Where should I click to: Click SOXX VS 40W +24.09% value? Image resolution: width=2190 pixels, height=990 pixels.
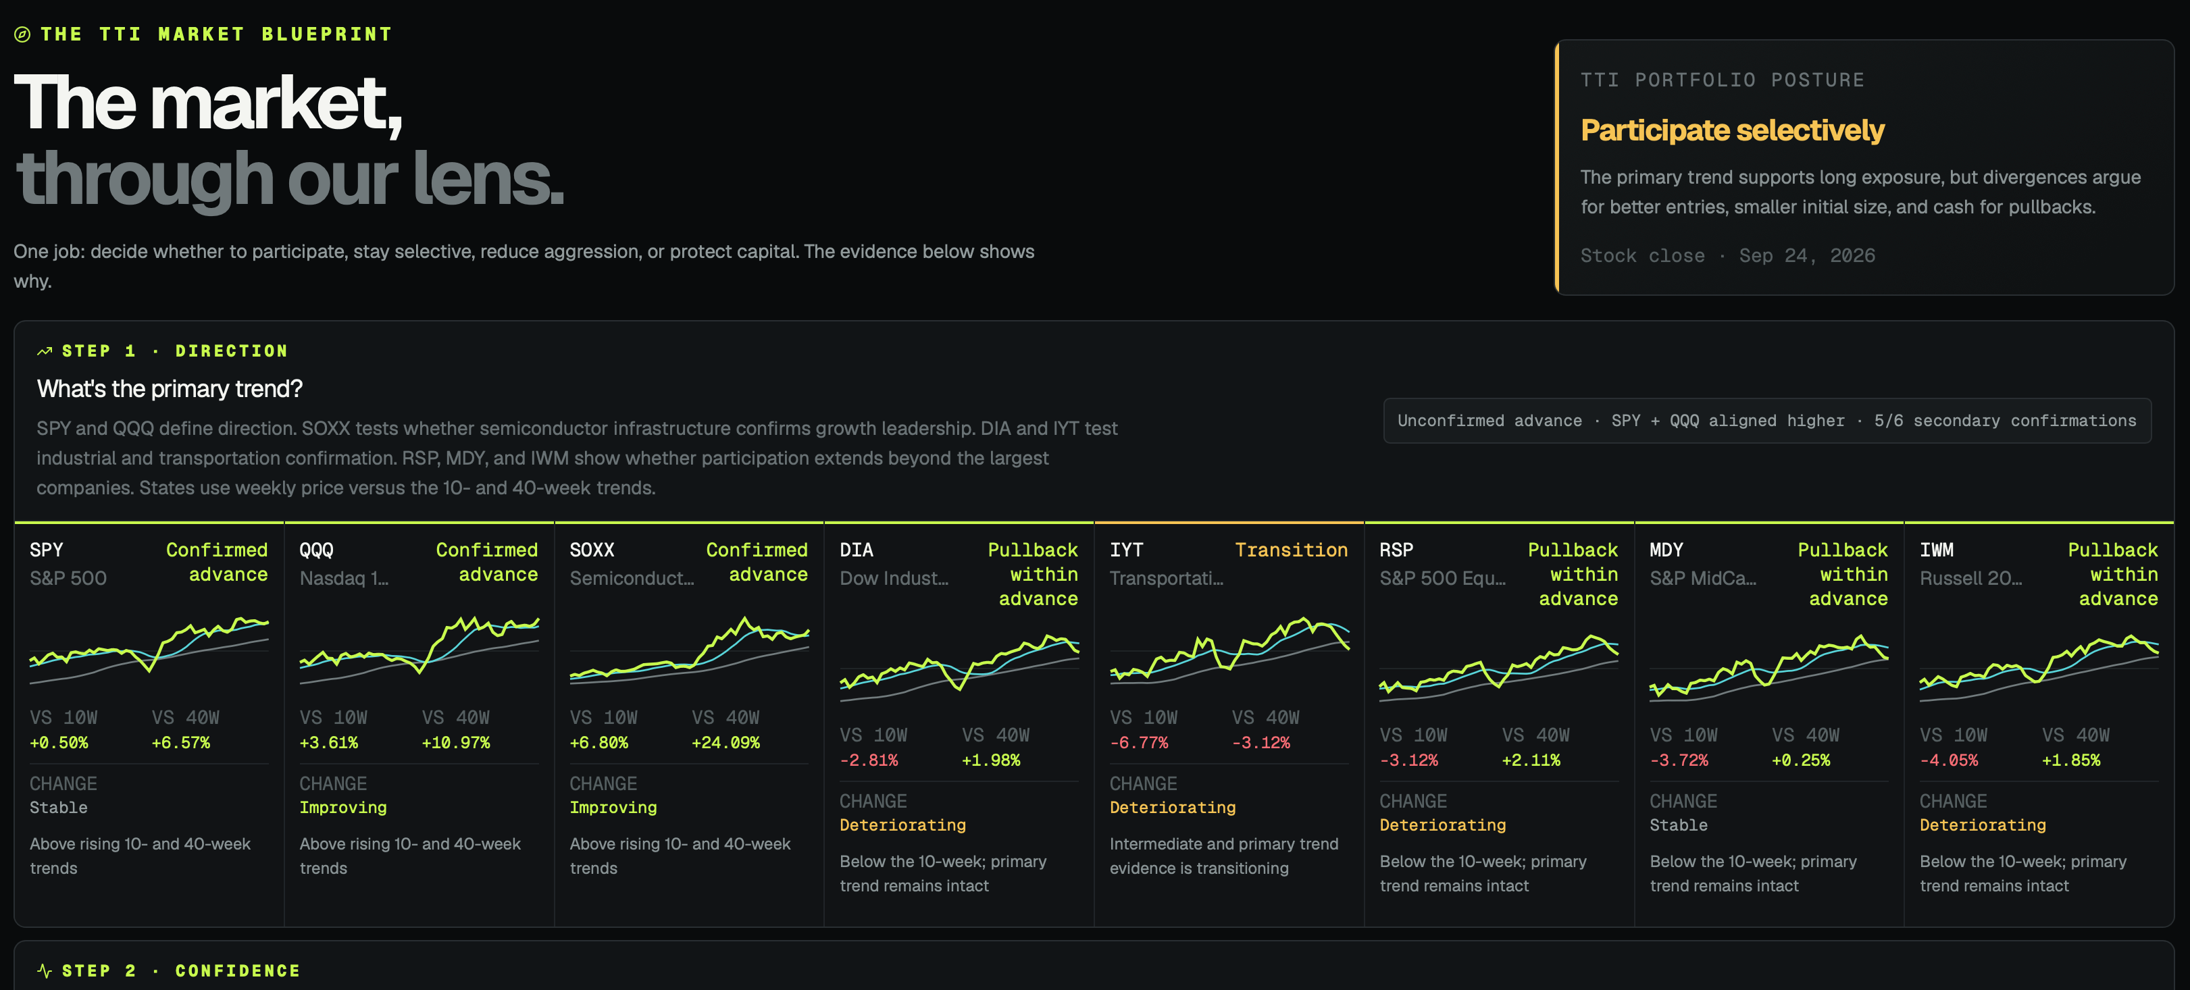[725, 743]
